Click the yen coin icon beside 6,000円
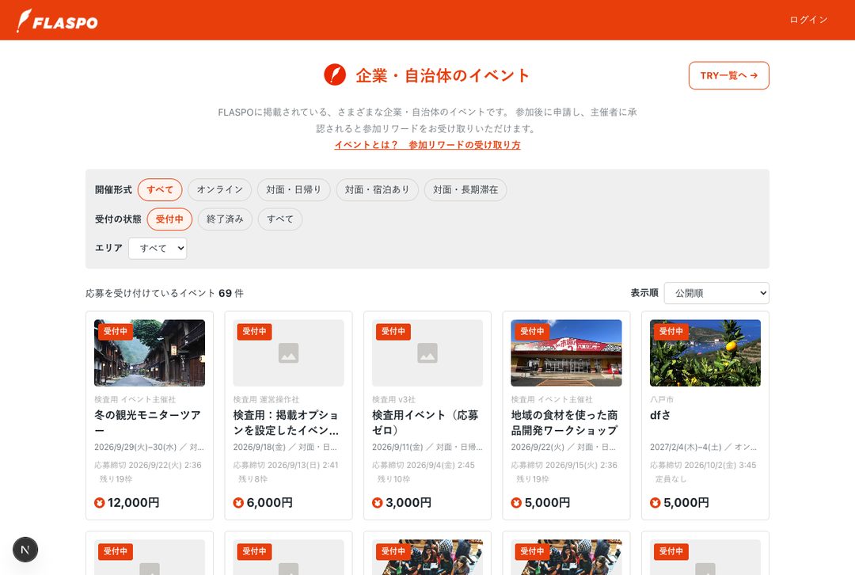 pos(238,503)
